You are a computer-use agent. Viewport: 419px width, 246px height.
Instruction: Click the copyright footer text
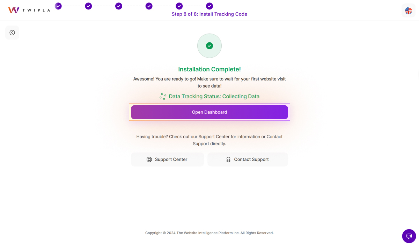click(x=209, y=233)
